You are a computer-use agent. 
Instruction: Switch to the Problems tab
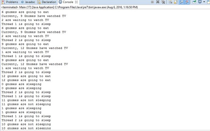click(x=9, y=2)
